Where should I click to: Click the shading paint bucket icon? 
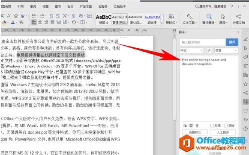coord(74,22)
